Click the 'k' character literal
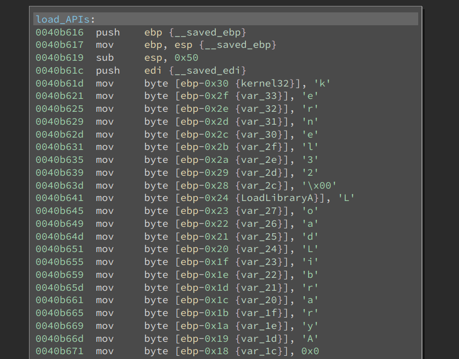 (x=322, y=83)
